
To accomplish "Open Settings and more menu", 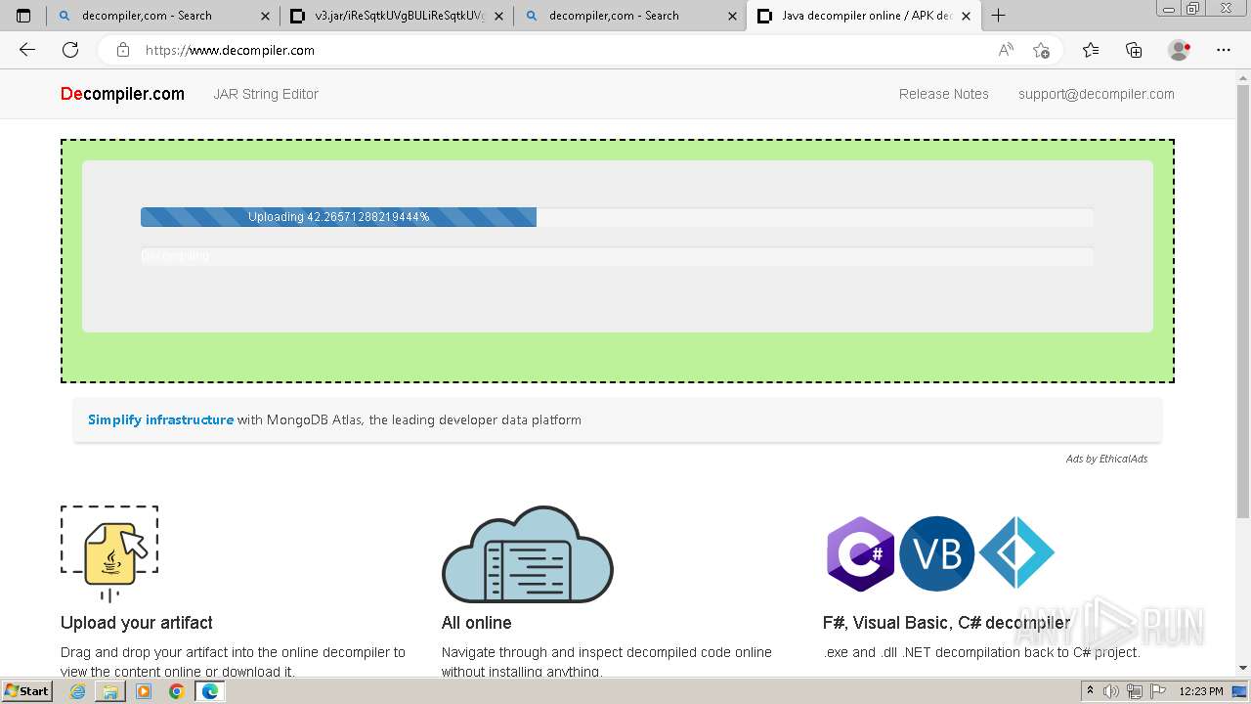I will [1224, 50].
